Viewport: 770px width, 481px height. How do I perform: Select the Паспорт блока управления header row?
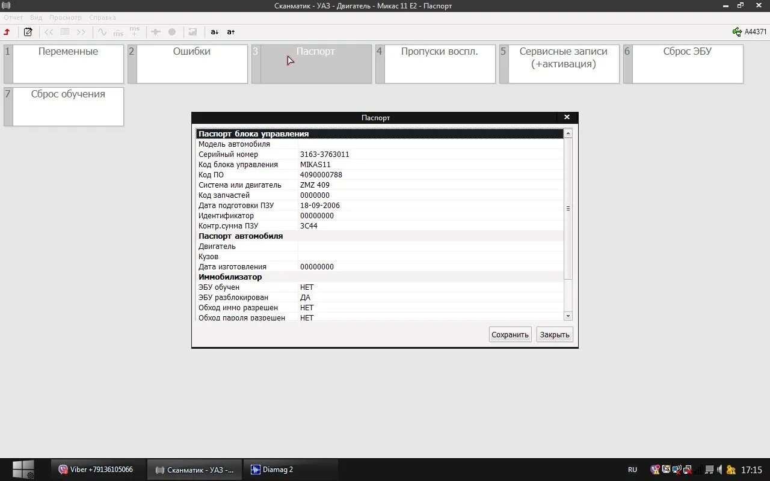click(x=380, y=134)
